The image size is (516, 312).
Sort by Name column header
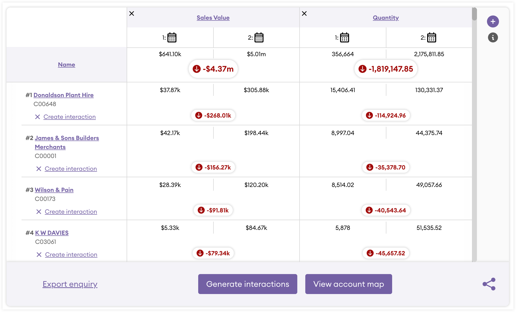coord(67,65)
